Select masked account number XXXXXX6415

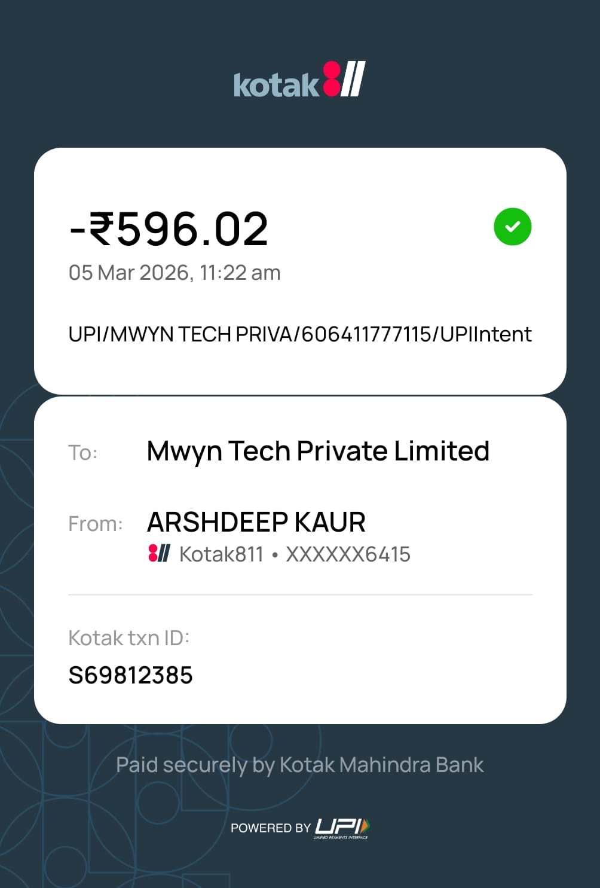348,554
